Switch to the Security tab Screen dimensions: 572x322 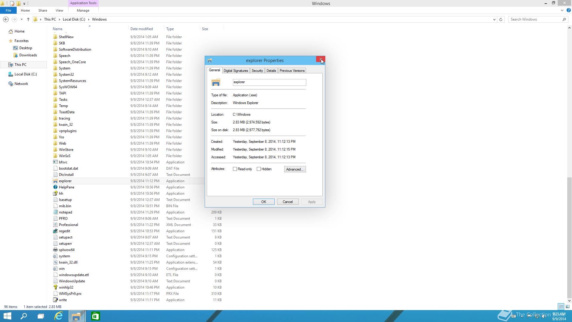(x=257, y=71)
